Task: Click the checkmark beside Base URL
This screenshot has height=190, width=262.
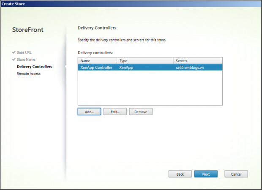Action: pos(14,52)
